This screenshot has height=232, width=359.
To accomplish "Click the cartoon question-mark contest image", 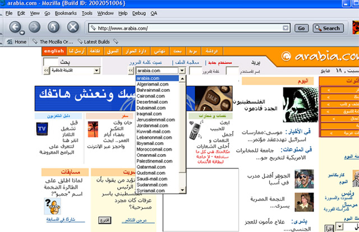I will tap(52, 206).
